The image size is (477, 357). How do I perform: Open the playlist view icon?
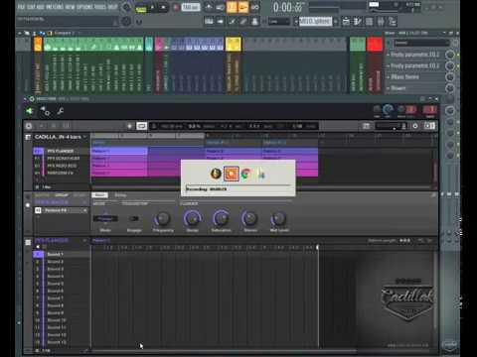pos(346,22)
